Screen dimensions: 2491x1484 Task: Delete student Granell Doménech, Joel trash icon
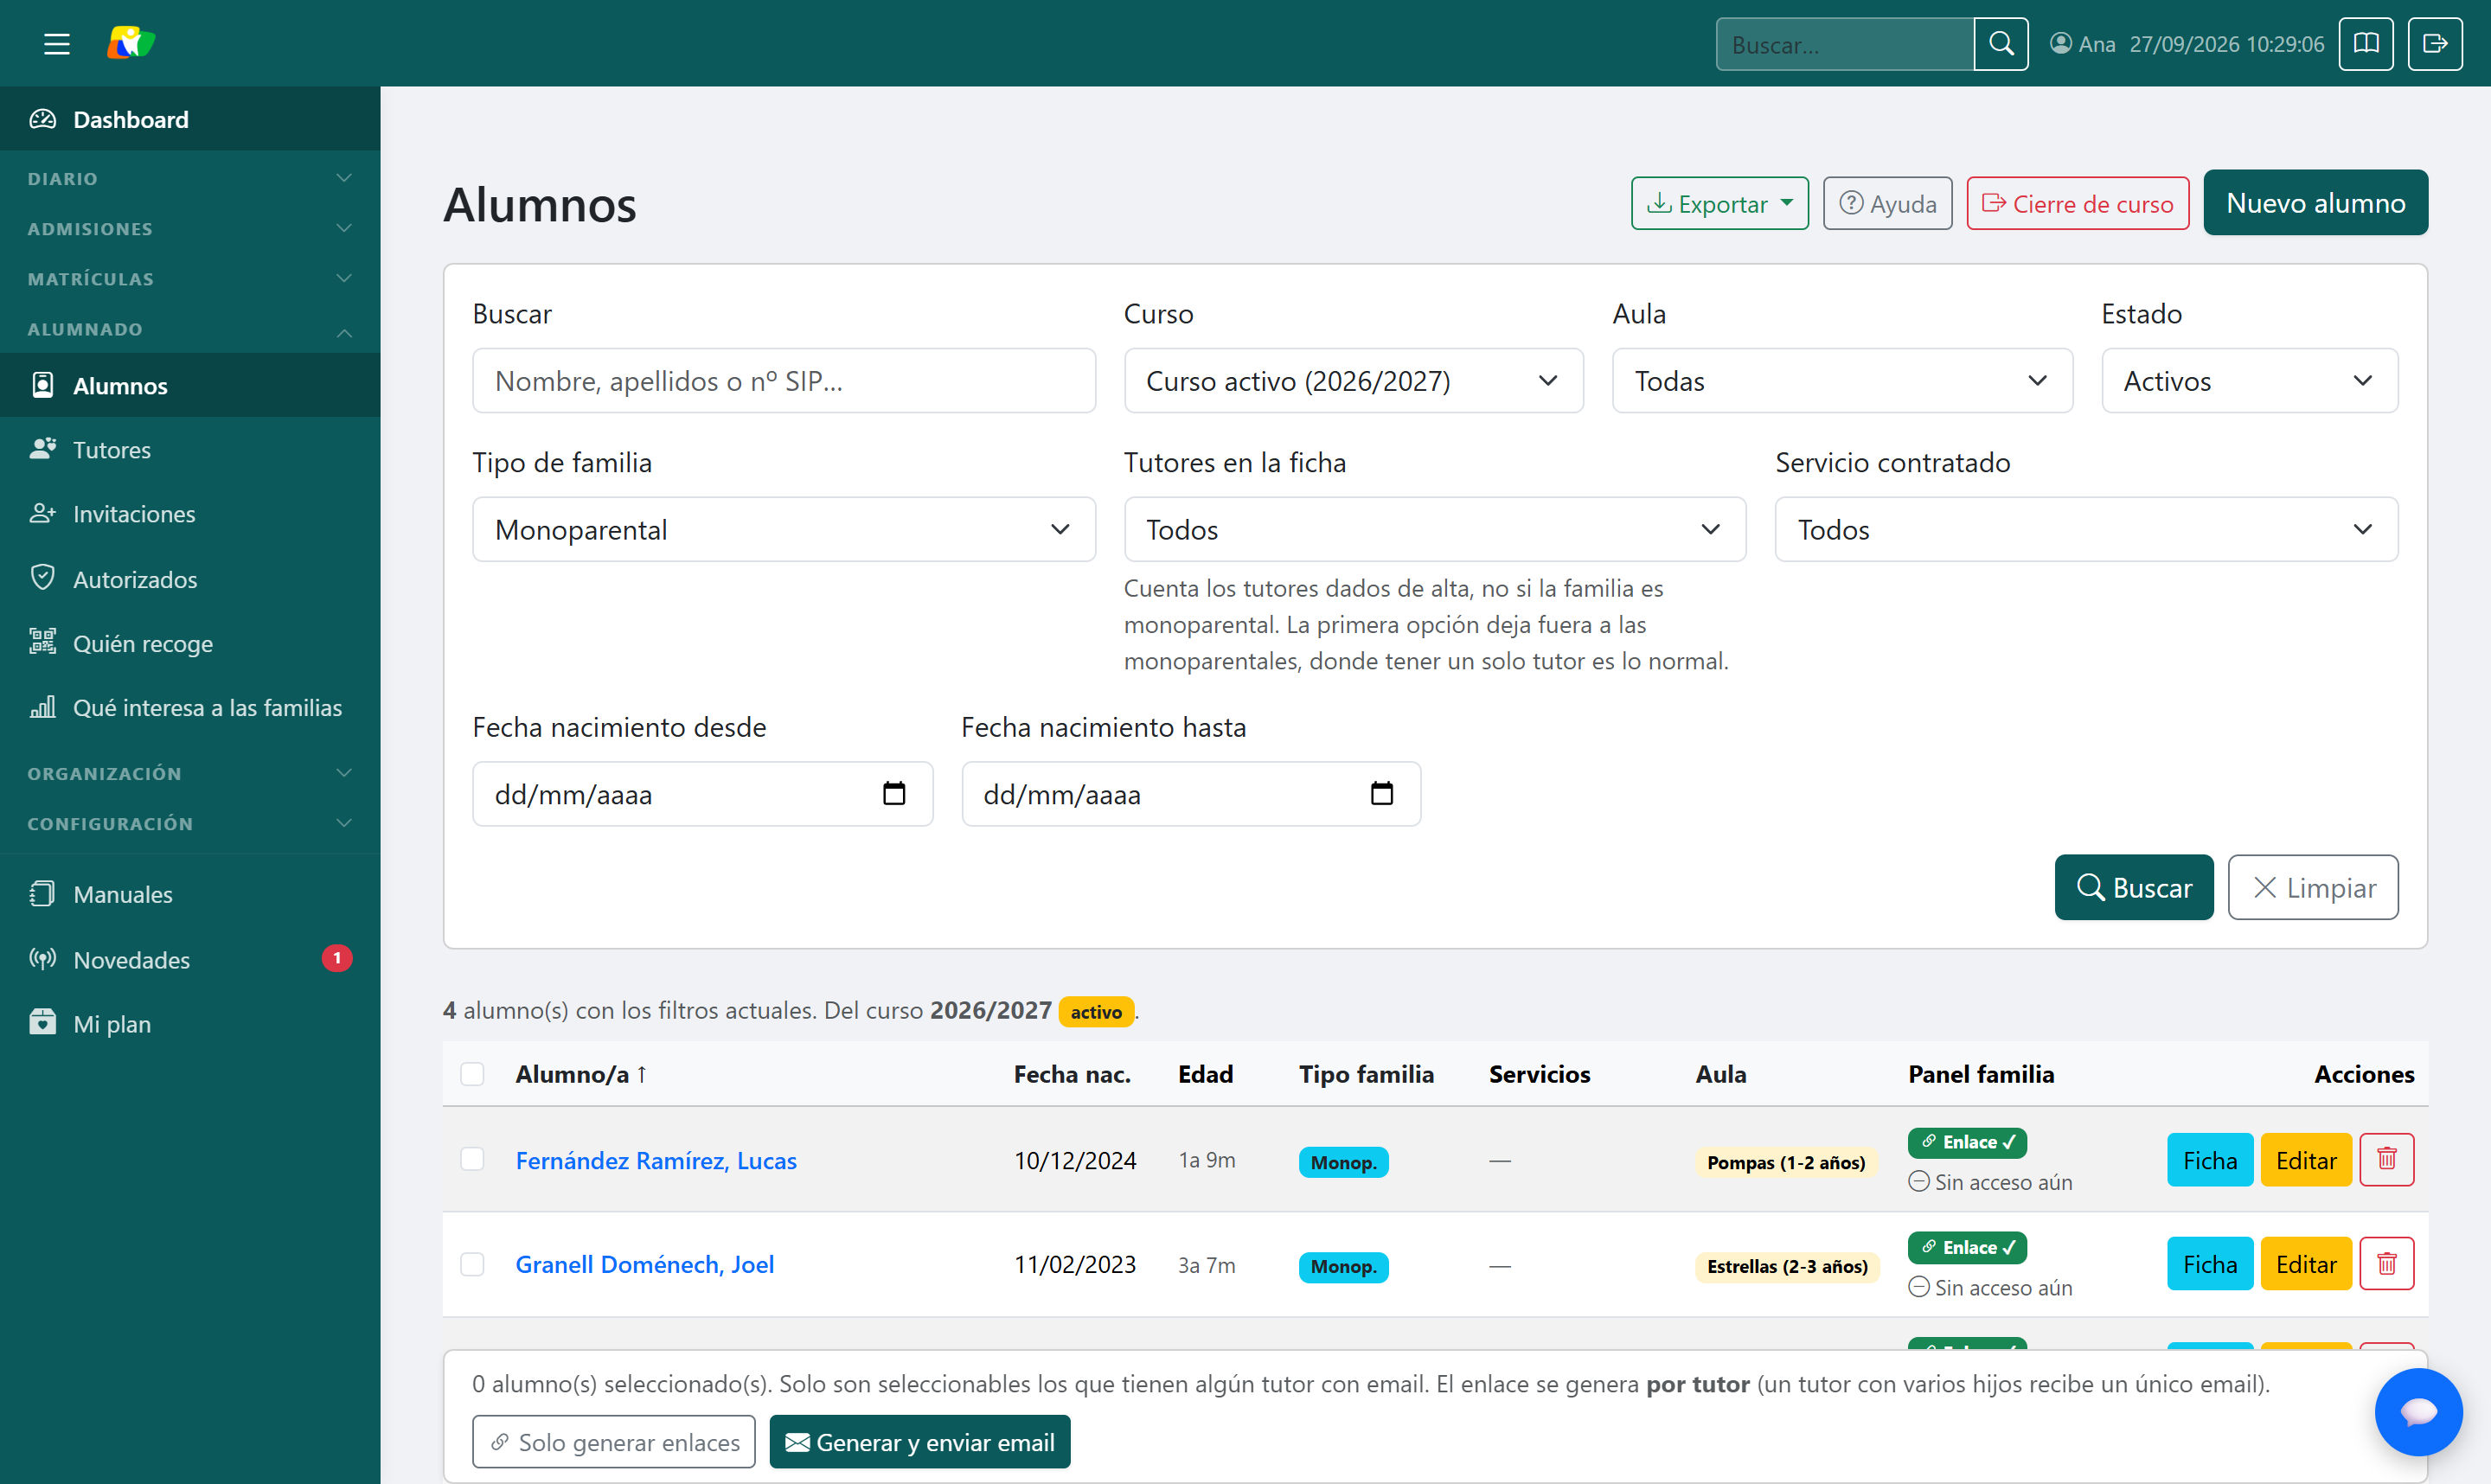coord(2386,1264)
